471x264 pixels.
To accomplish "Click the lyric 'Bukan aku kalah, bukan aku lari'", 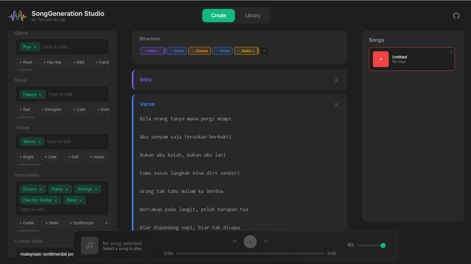I will point(183,155).
